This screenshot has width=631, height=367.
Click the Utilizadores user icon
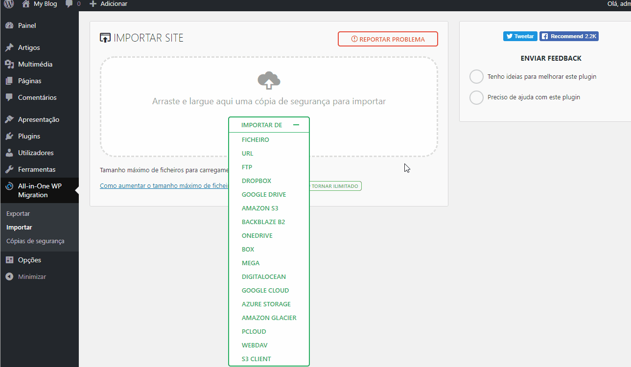coord(9,153)
